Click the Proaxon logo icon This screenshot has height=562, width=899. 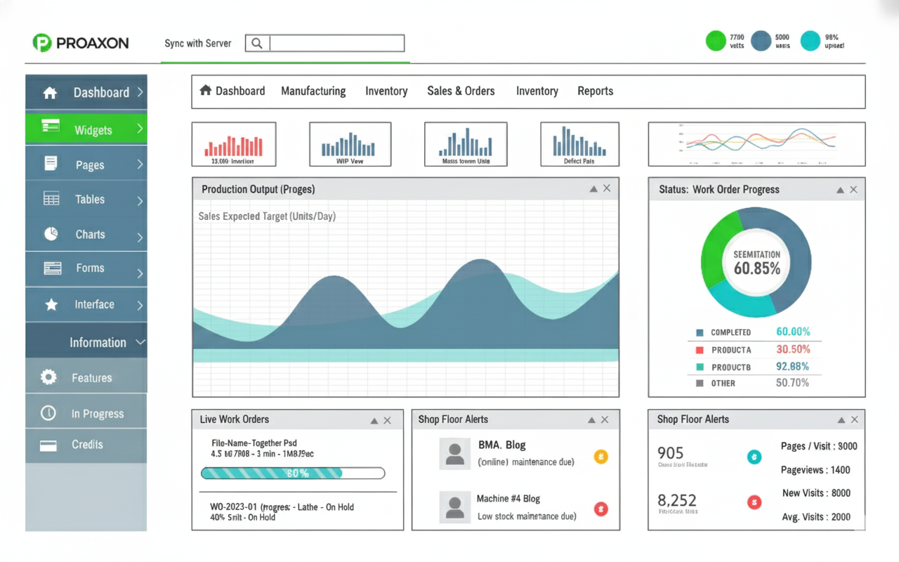[42, 43]
